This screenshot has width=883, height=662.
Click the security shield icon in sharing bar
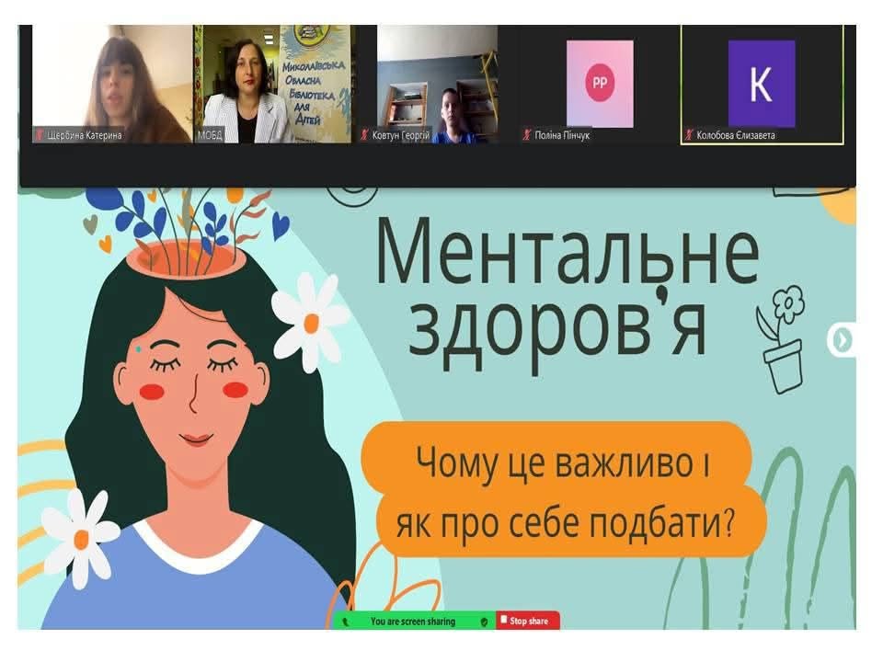click(484, 622)
